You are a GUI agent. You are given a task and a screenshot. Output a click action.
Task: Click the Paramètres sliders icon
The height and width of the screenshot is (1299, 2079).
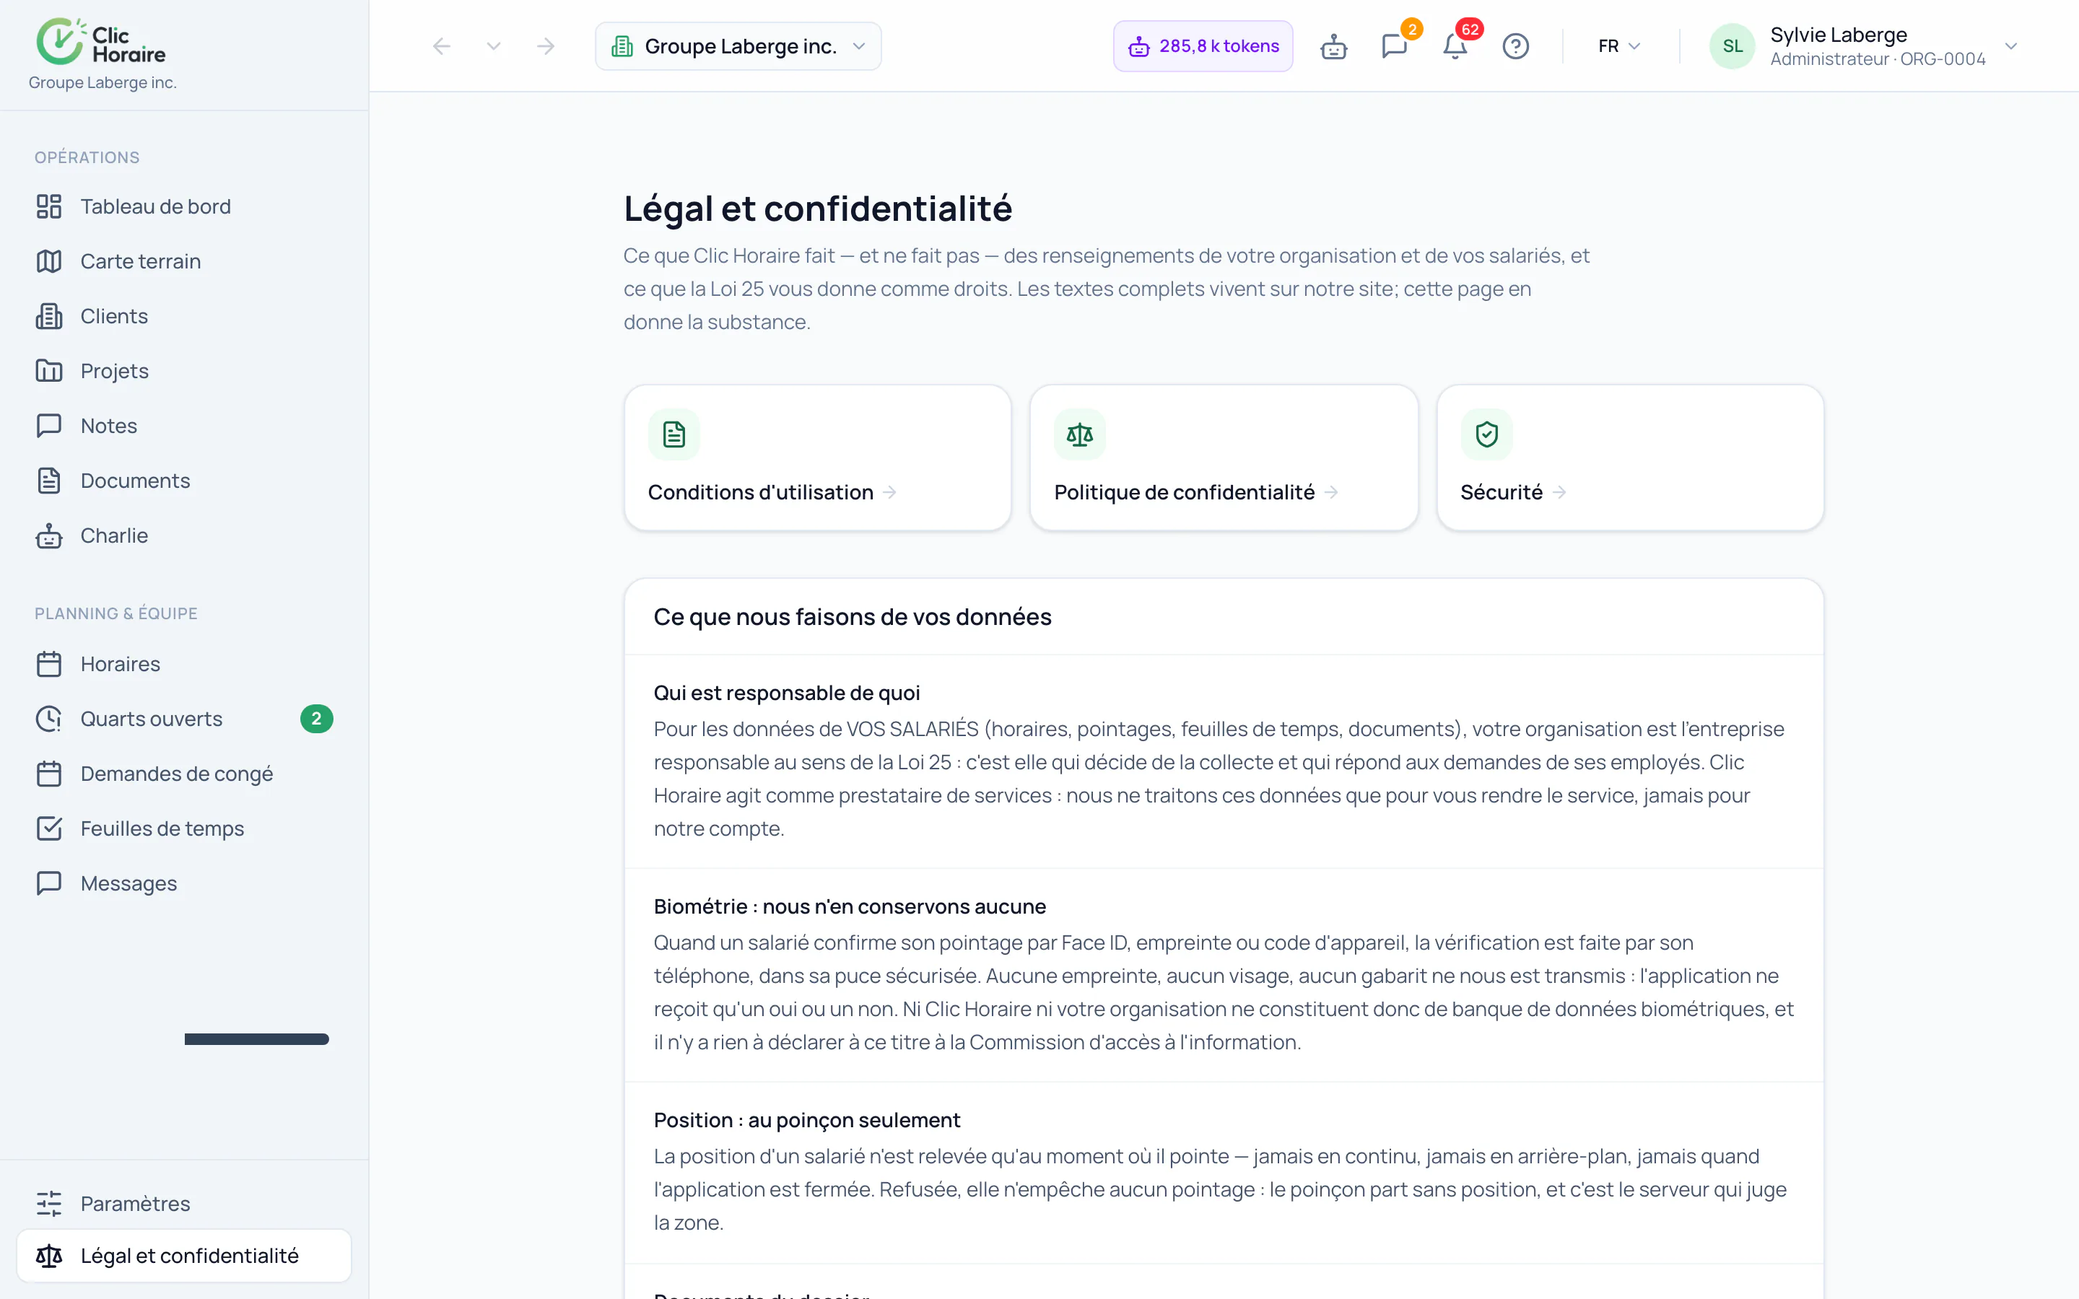[x=49, y=1204]
